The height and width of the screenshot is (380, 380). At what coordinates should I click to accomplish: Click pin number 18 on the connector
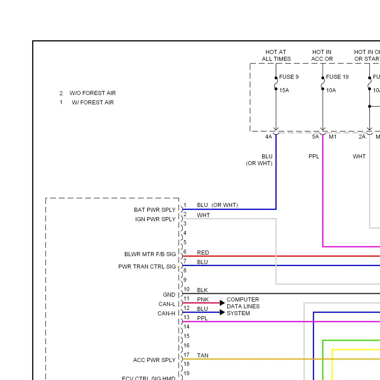[186, 364]
